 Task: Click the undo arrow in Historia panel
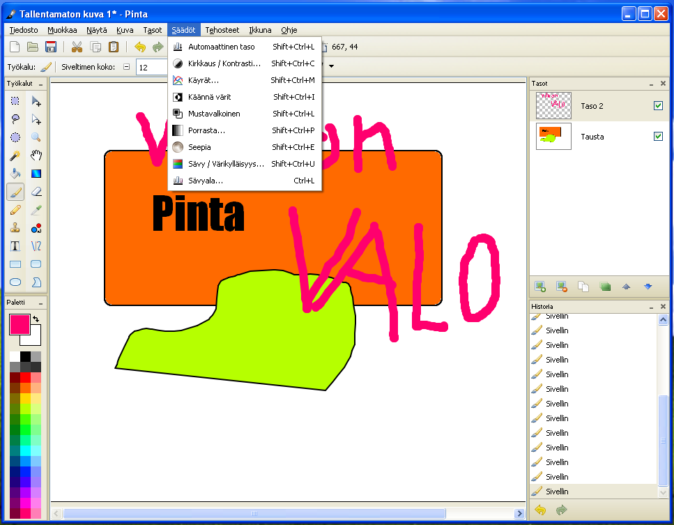click(x=540, y=510)
